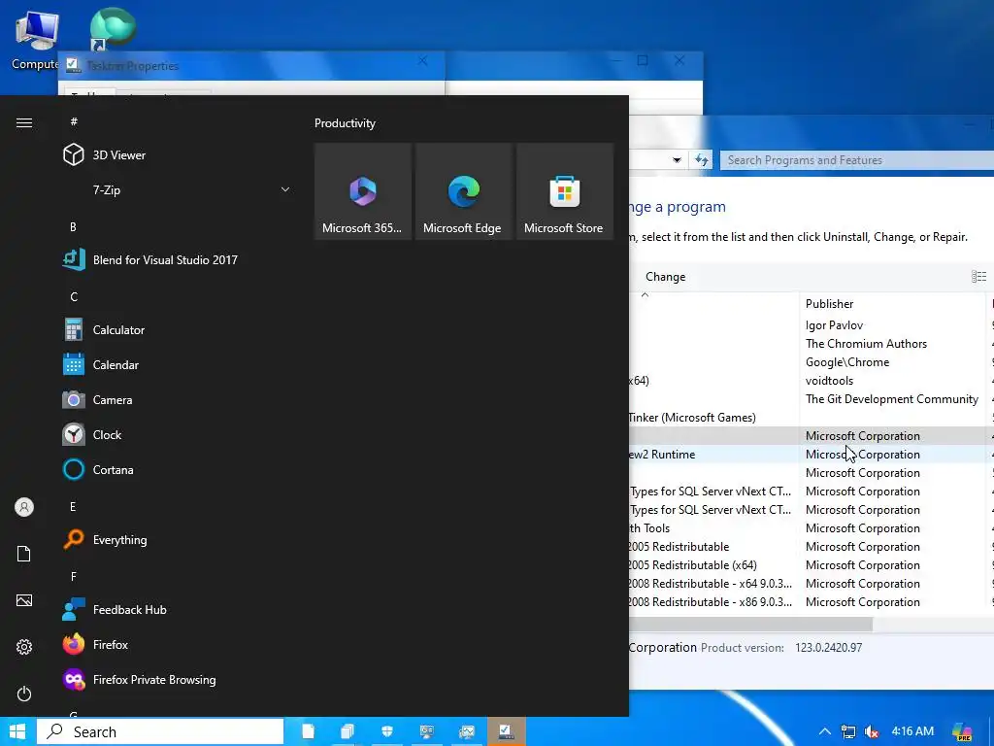The height and width of the screenshot is (746, 994).
Task: Expand the Start menu hamburger navigation
Action: [x=24, y=123]
